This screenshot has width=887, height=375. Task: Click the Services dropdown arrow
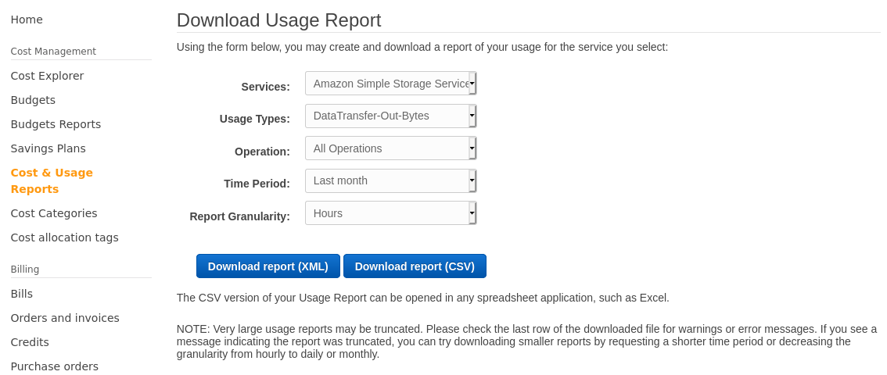[x=472, y=84]
